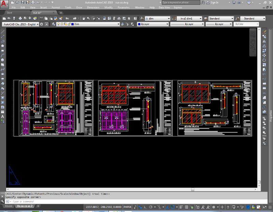Open the Dim layer dropdown
The height and width of the screenshot is (212, 273).
point(118,24)
